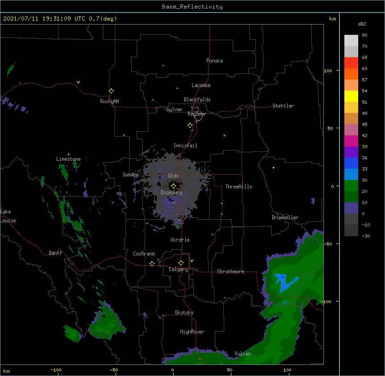This screenshot has height=376, width=385.
Task: Click the Olds town label
Action: pos(173,176)
